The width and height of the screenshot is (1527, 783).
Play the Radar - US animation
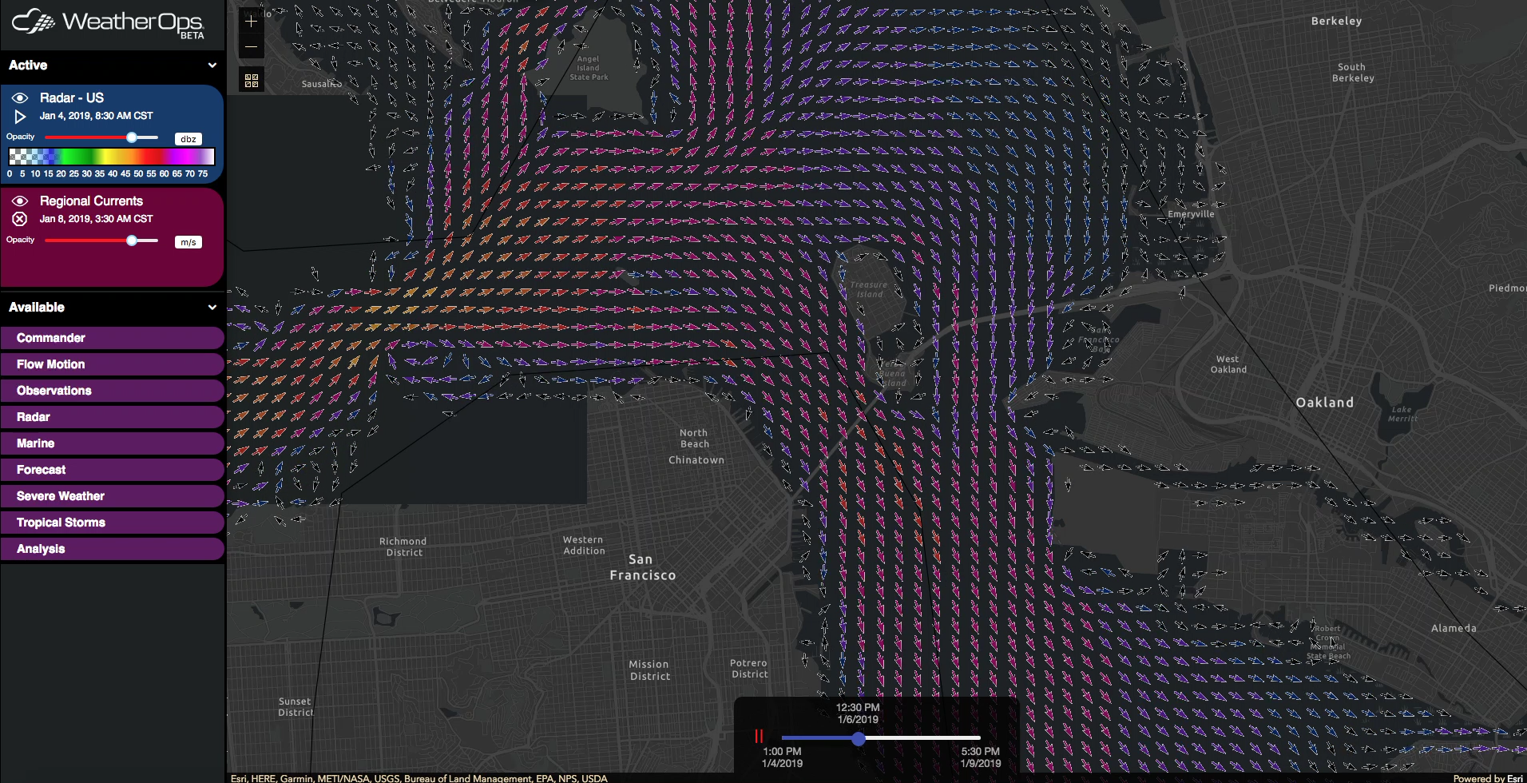(21, 116)
